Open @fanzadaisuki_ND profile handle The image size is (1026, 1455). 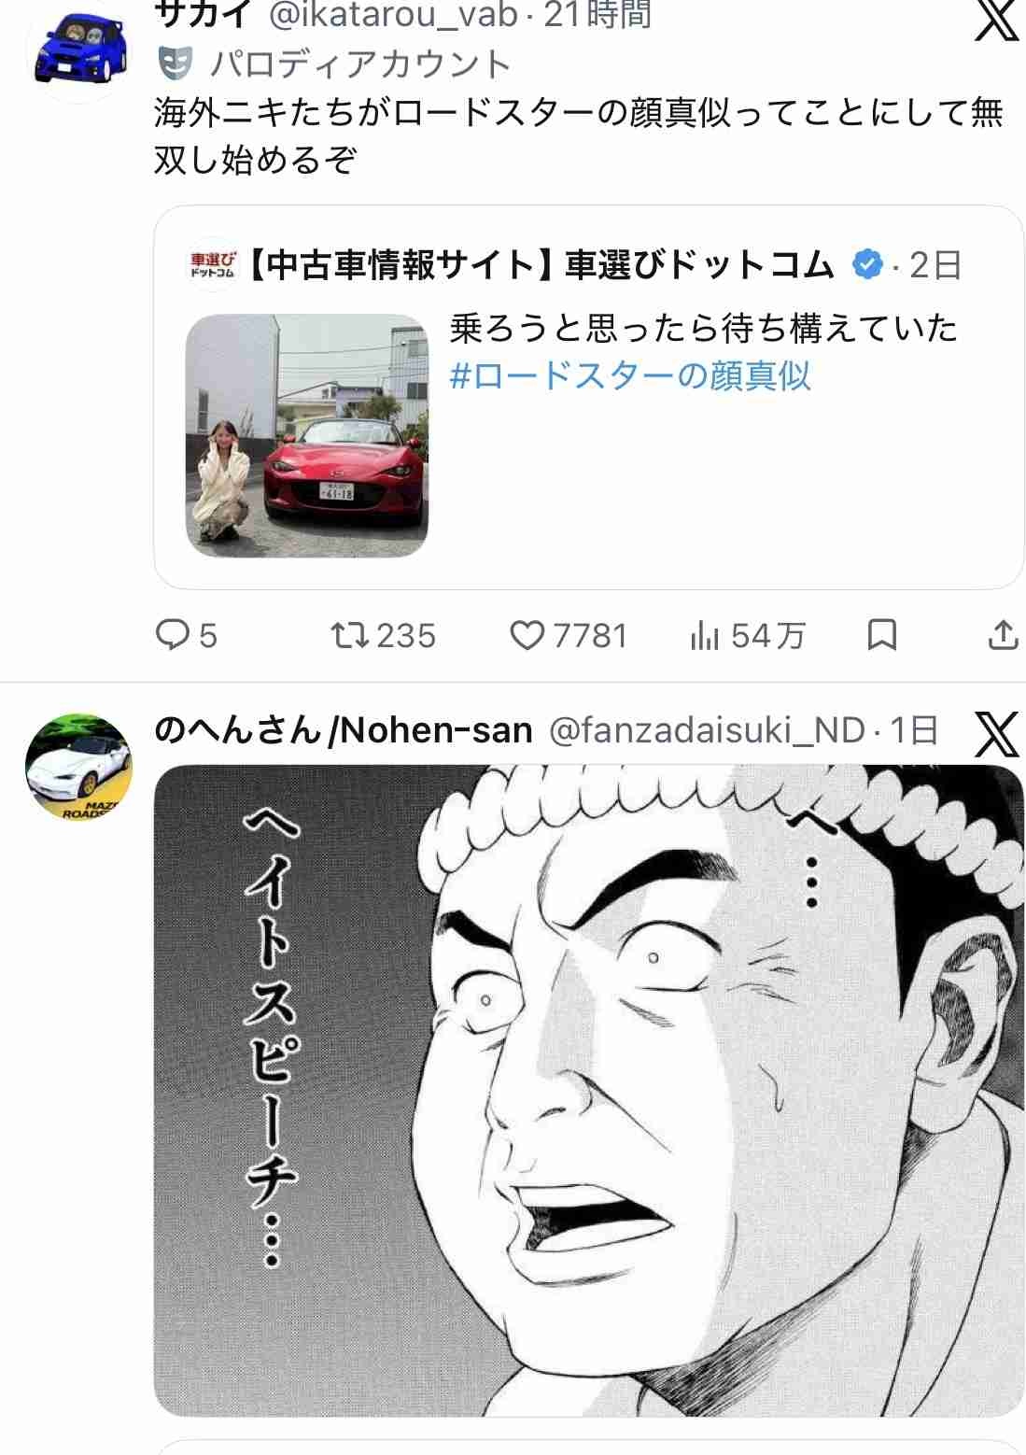707,731
